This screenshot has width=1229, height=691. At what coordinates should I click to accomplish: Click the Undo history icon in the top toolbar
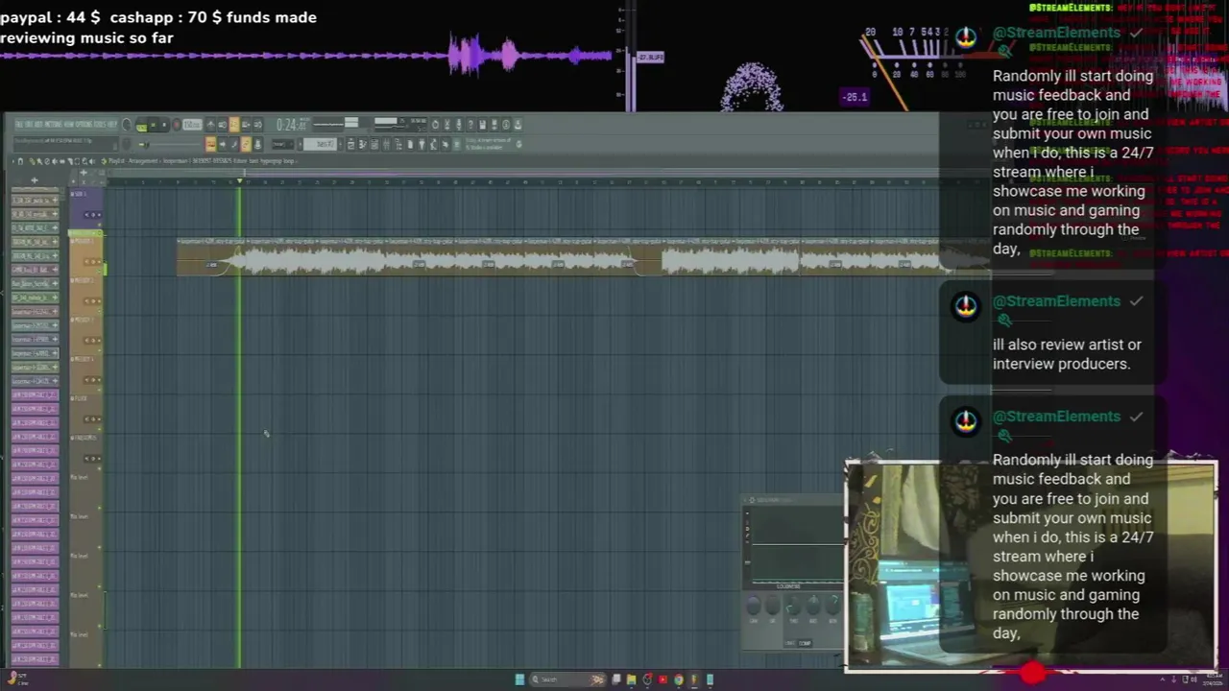(x=435, y=125)
